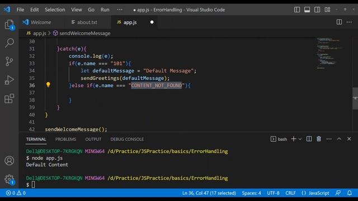This screenshot has width=358, height=201.
Task: Change line endings via CRLF
Action: click(x=290, y=193)
